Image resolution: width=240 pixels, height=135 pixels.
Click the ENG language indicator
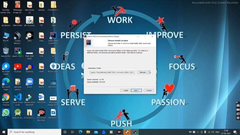[217, 132]
